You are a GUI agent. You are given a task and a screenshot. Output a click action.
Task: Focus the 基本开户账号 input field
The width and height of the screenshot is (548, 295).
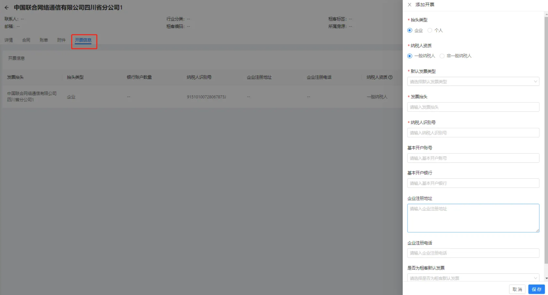point(473,158)
